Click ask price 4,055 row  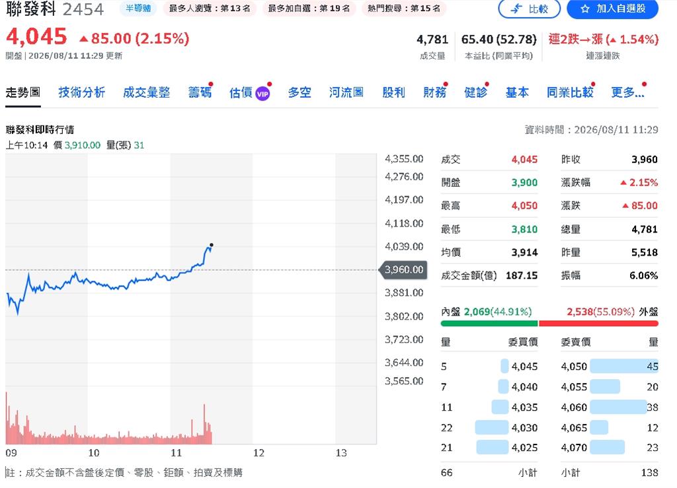(574, 387)
